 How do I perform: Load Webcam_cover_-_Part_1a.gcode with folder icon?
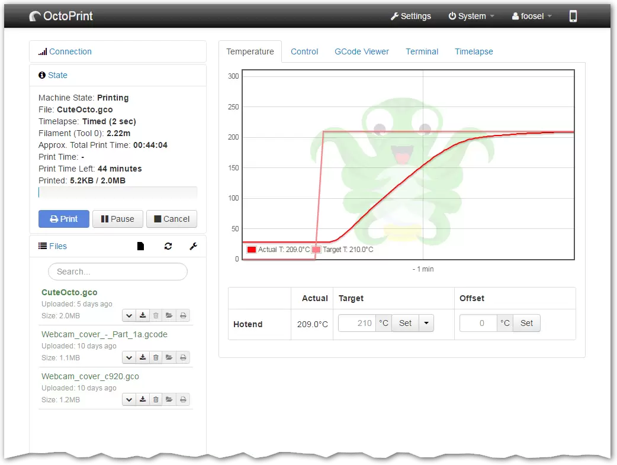169,357
